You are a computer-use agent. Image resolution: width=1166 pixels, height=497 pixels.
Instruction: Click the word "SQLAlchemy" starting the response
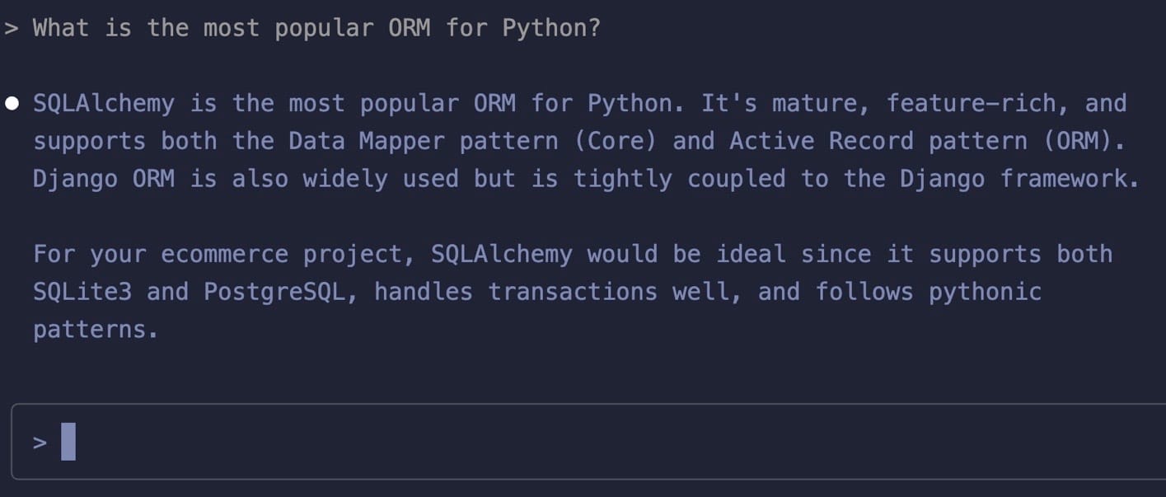[x=104, y=104]
